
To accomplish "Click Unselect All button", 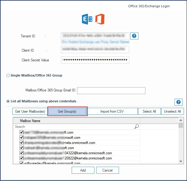I will point(172,111).
